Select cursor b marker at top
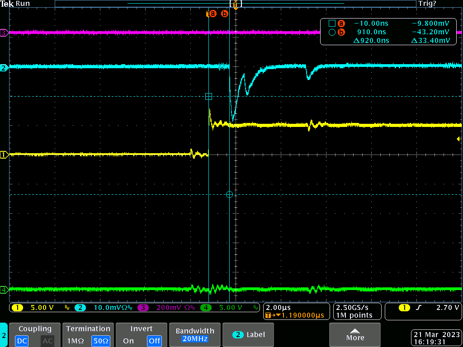 [x=225, y=14]
